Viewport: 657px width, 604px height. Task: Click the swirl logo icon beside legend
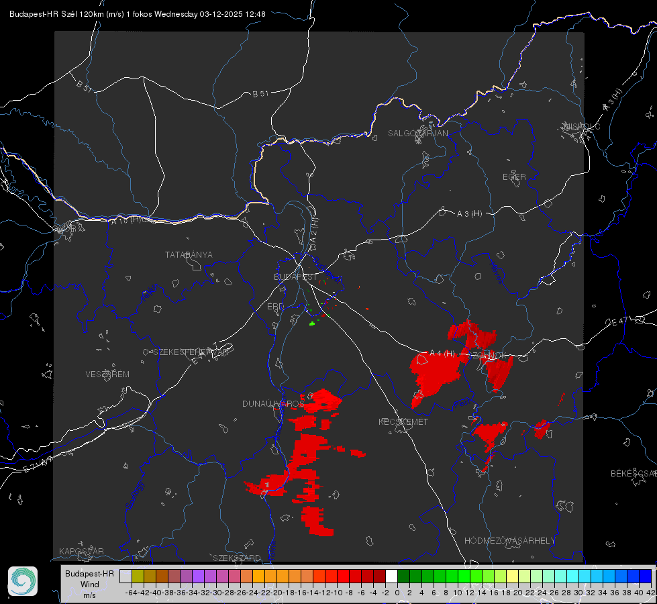(x=23, y=581)
